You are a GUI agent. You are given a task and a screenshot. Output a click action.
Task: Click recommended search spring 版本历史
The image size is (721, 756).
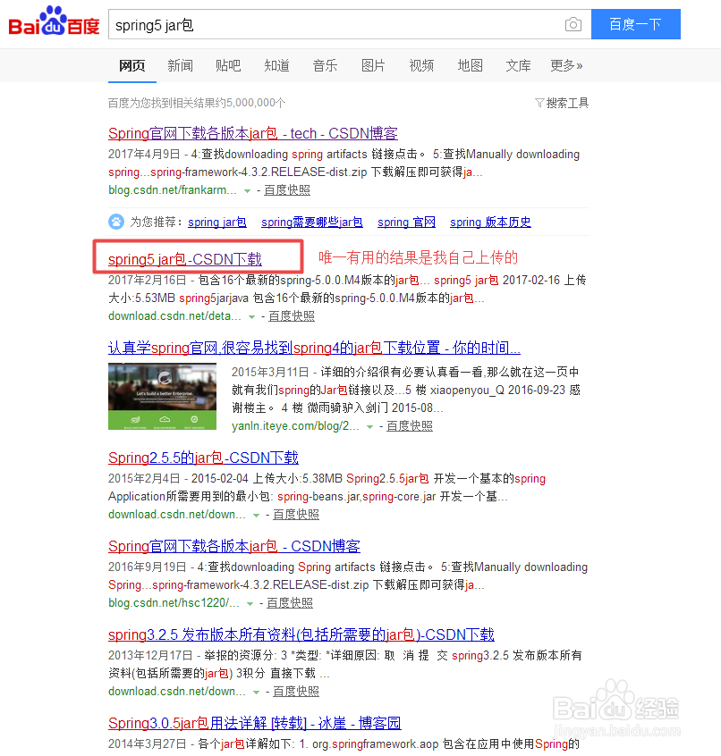point(490,223)
